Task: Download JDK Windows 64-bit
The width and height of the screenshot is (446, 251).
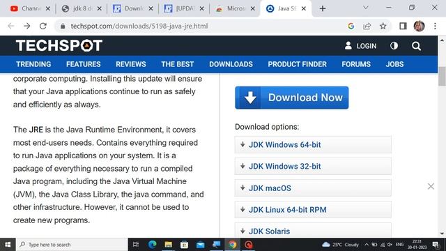Action: [x=313, y=144]
